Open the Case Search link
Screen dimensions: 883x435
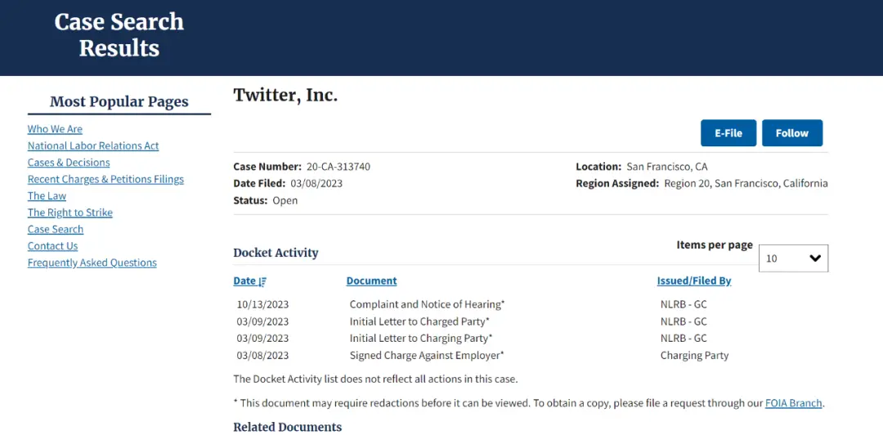56,230
